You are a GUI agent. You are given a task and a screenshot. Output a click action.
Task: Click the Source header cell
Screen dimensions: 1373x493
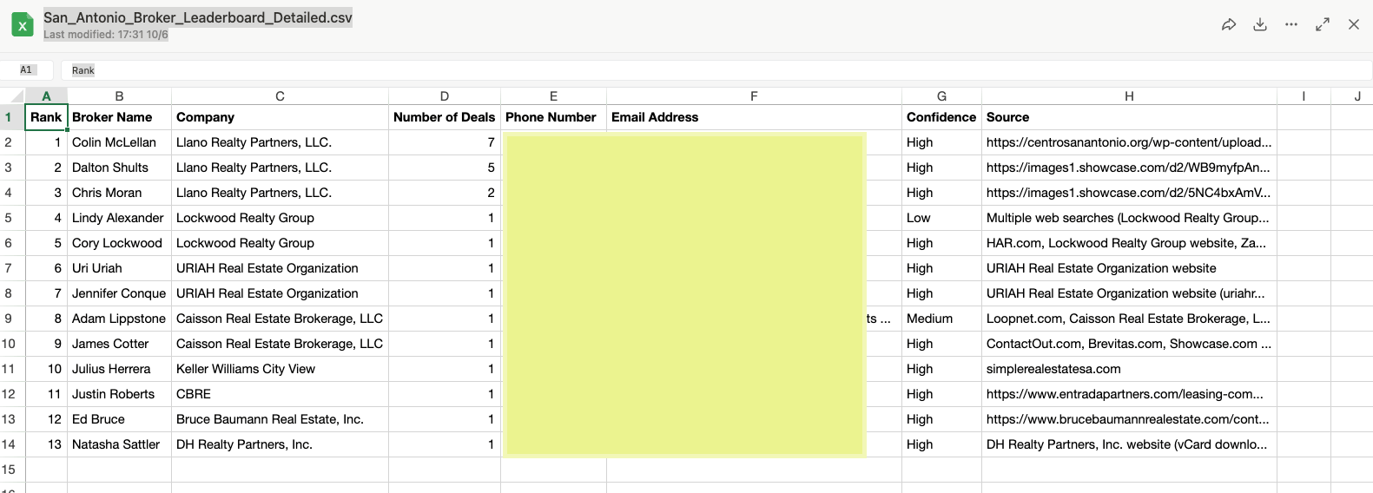[x=1129, y=117]
